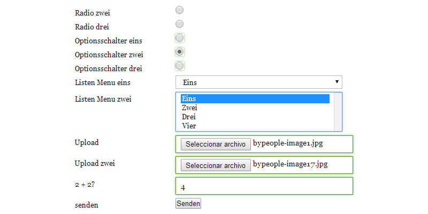428x214 pixels.
Task: Select the Radio drei radio button
Action: [179, 24]
